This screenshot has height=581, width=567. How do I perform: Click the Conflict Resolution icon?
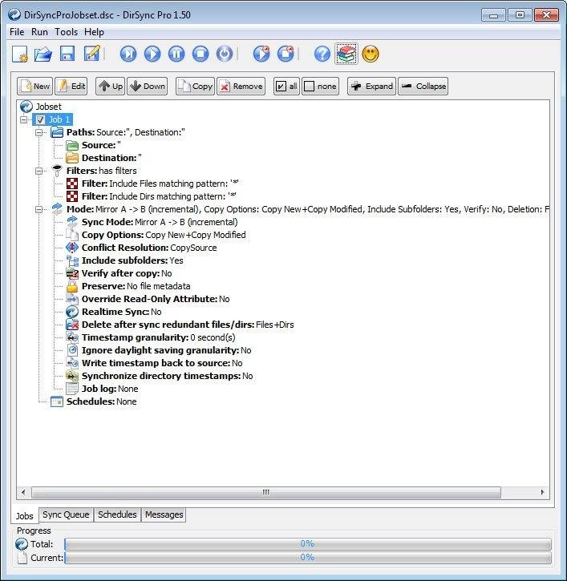click(x=72, y=248)
